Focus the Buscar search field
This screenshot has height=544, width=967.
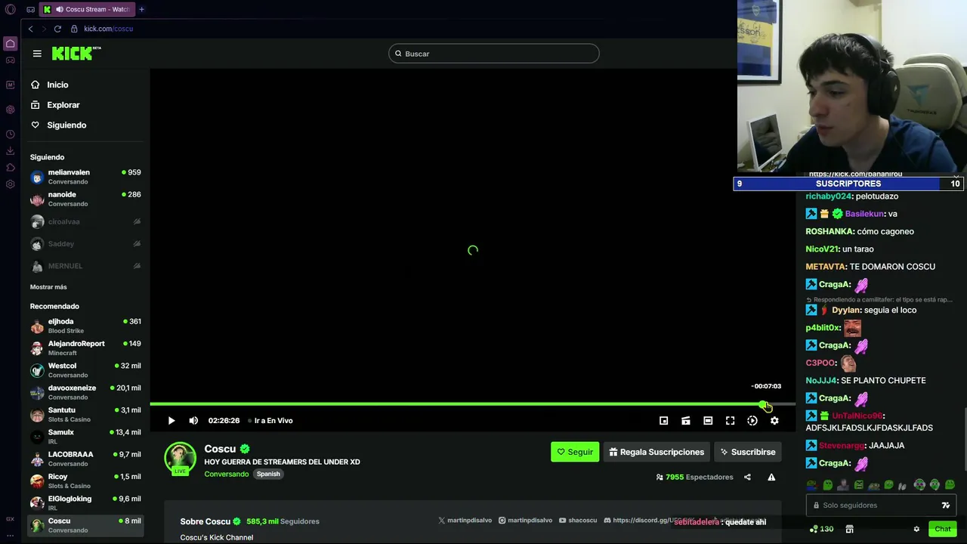pyautogui.click(x=494, y=54)
